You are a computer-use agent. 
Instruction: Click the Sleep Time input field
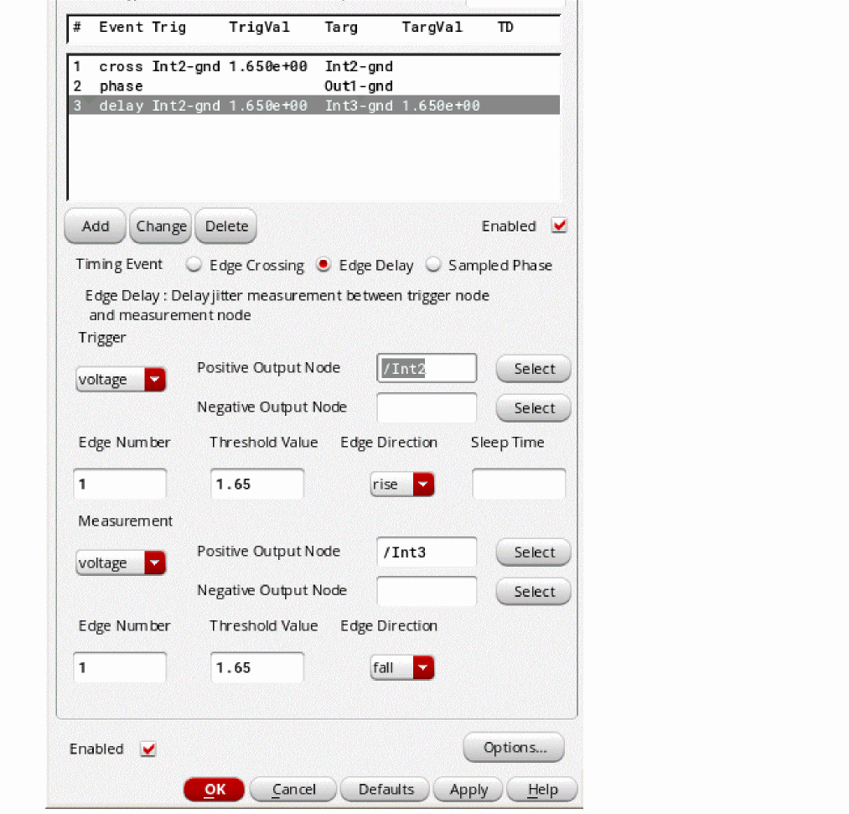(519, 484)
